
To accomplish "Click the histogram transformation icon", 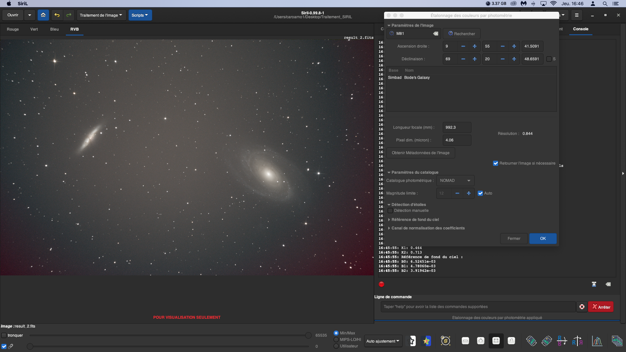I will click(597, 341).
